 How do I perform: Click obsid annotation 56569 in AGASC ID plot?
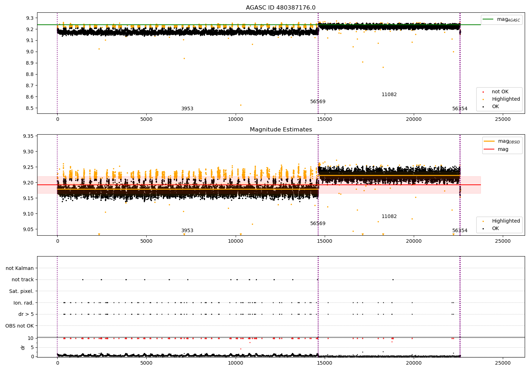(318, 102)
